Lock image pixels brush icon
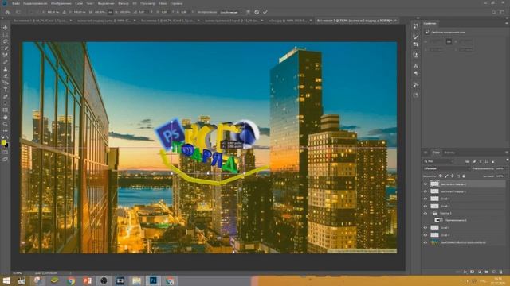This screenshot has width=510, height=286. pos(446,176)
